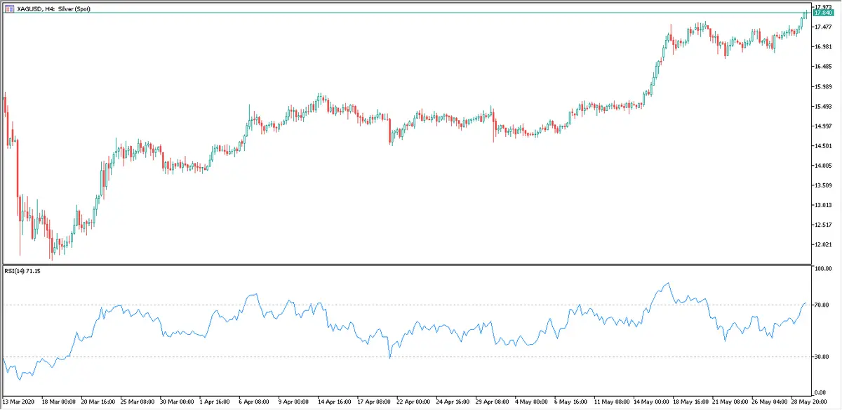Click the 14.005 price axis label
842x410 pixels.
pos(822,166)
